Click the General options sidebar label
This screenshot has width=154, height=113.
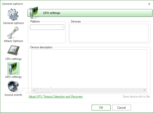13,23
